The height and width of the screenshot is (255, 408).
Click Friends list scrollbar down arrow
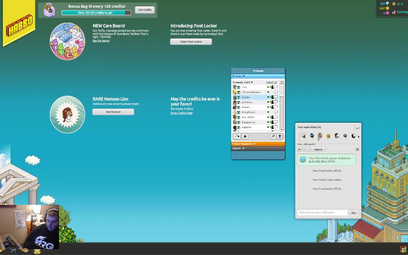[x=282, y=130]
